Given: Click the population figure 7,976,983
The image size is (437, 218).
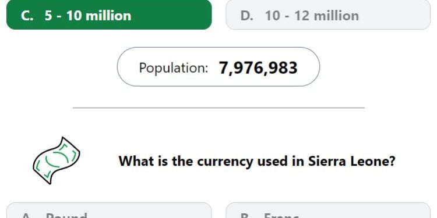Looking at the screenshot, I should click(258, 68).
